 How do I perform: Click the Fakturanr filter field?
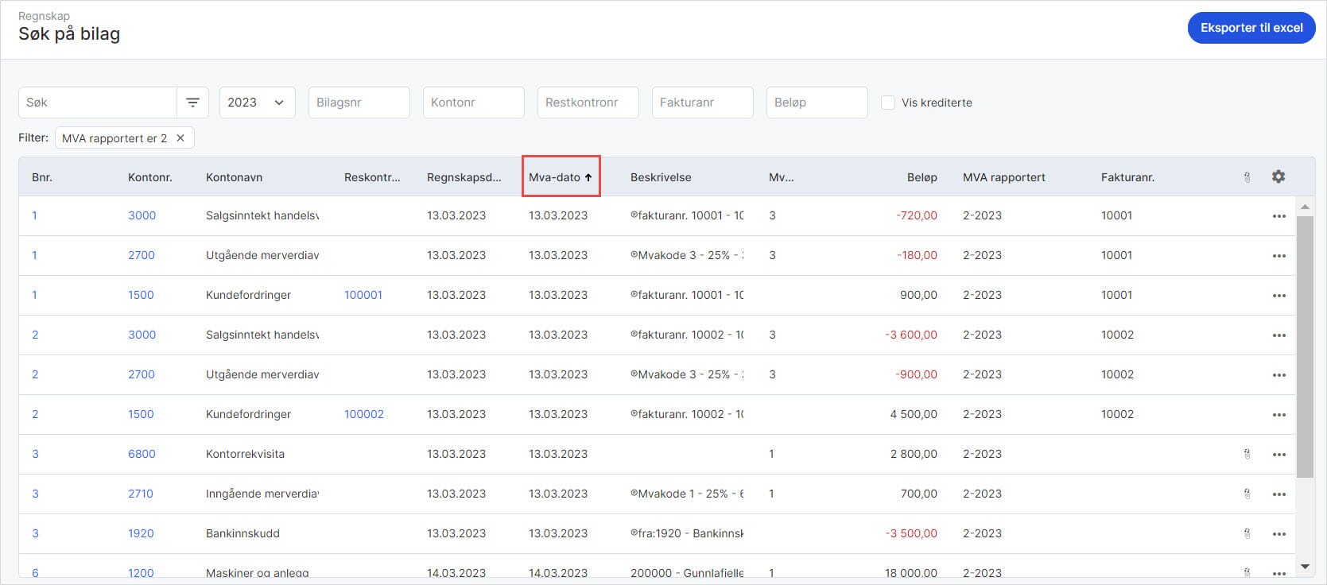coord(702,103)
